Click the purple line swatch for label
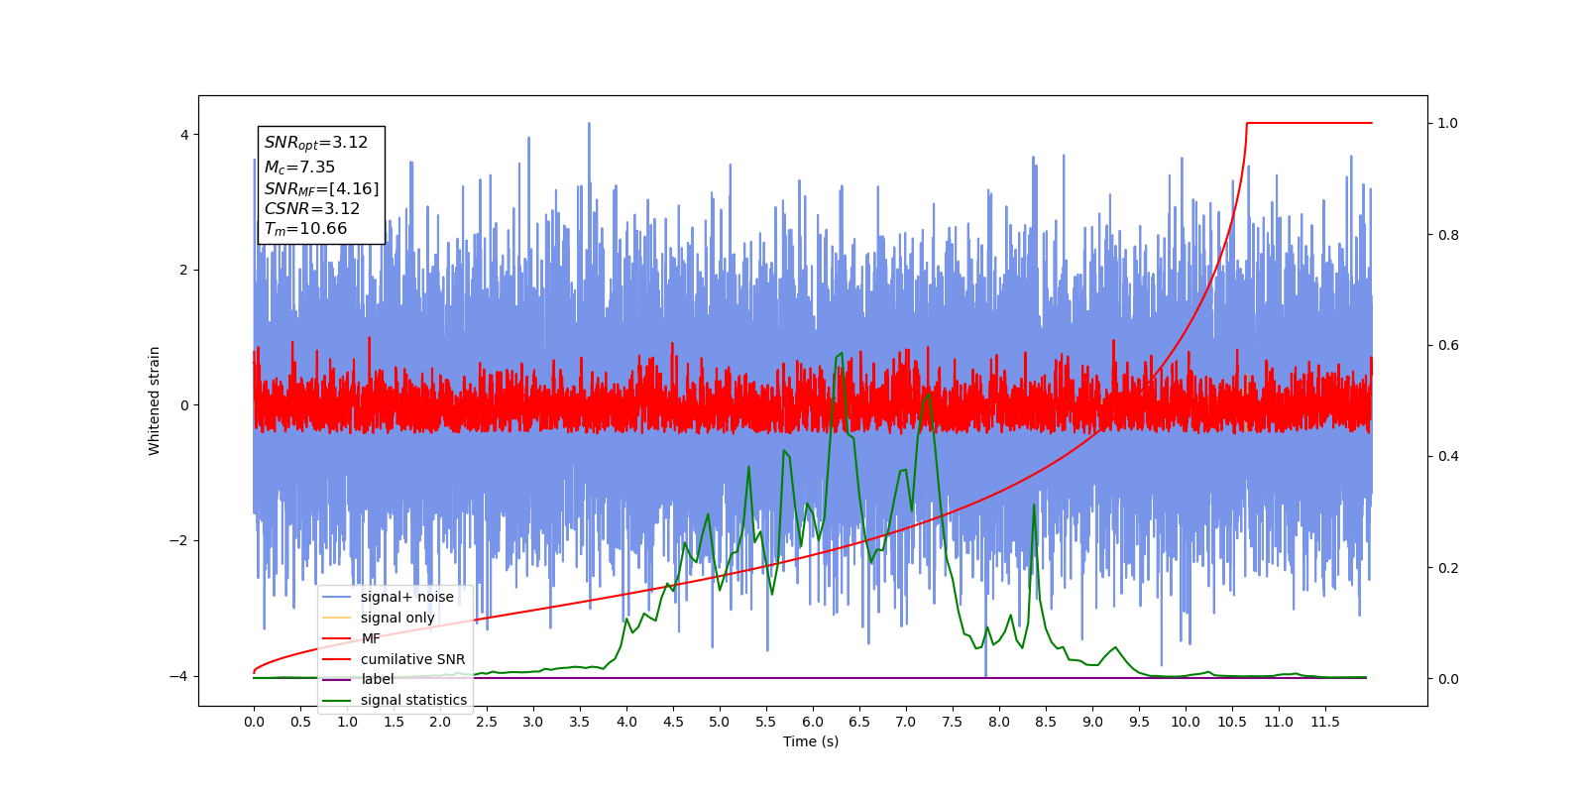 click(x=338, y=679)
